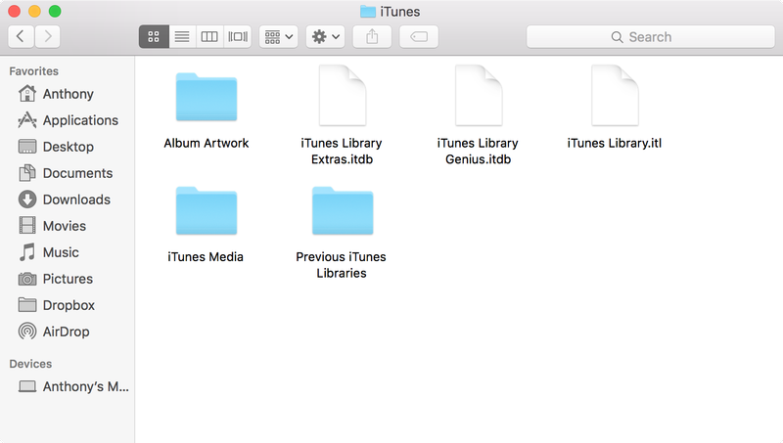Click the Favorites sidebar heading
Viewport: 783px width, 443px height.
34,71
